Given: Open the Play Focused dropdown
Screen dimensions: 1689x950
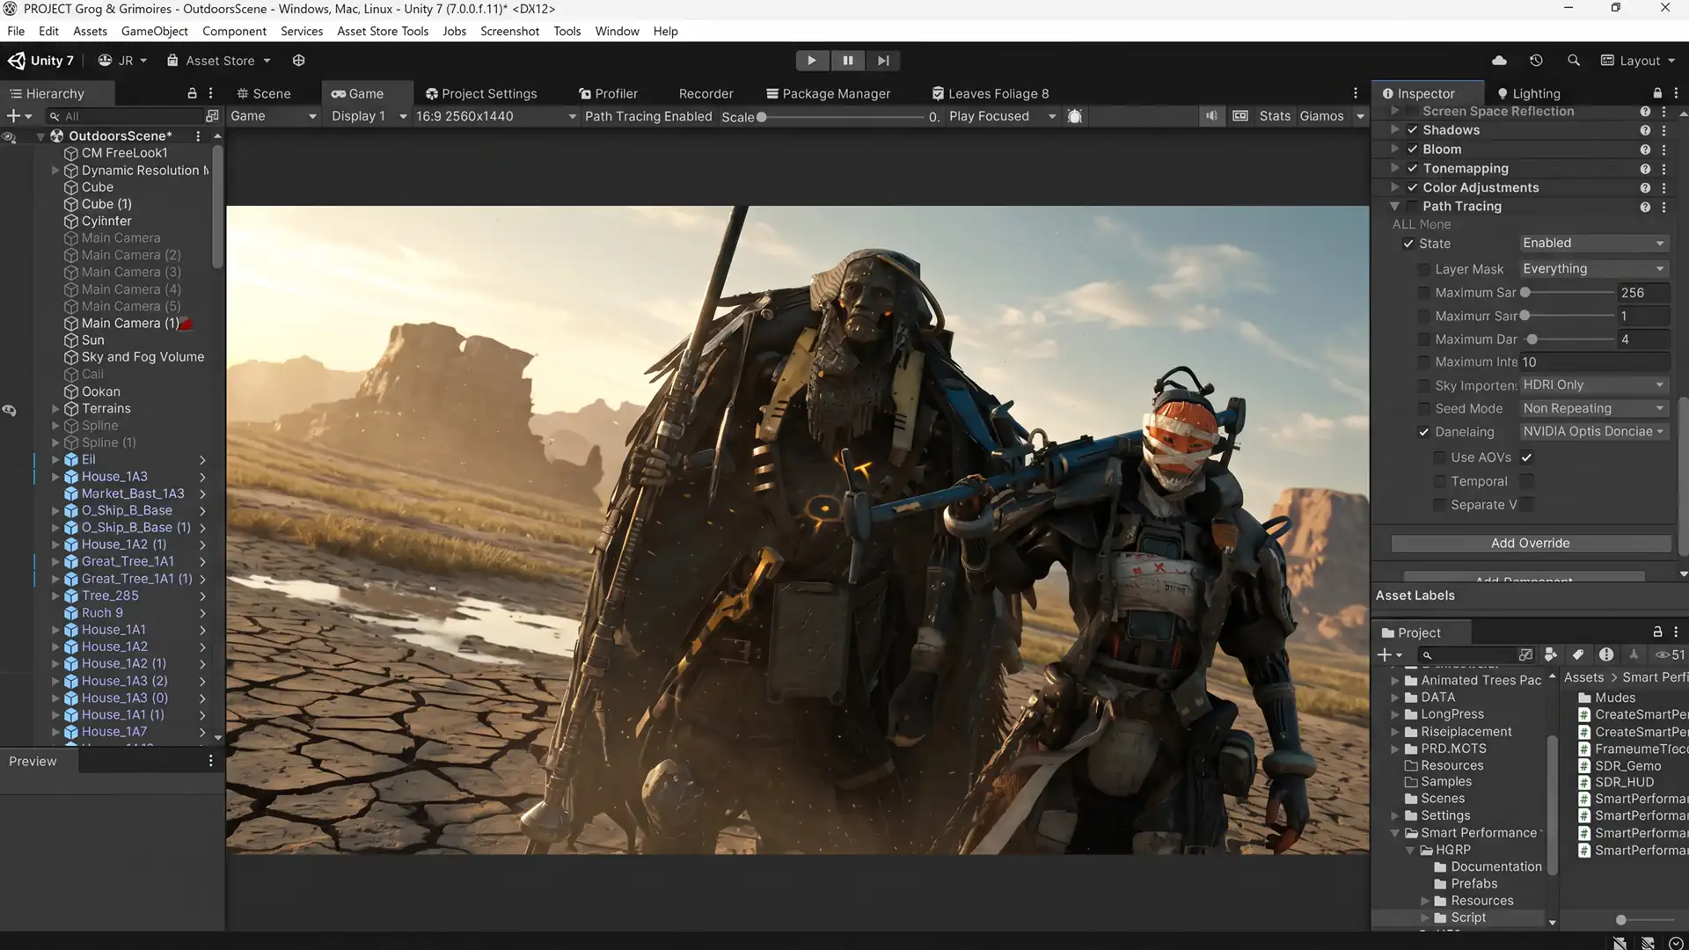Looking at the screenshot, I should click(x=1002, y=116).
